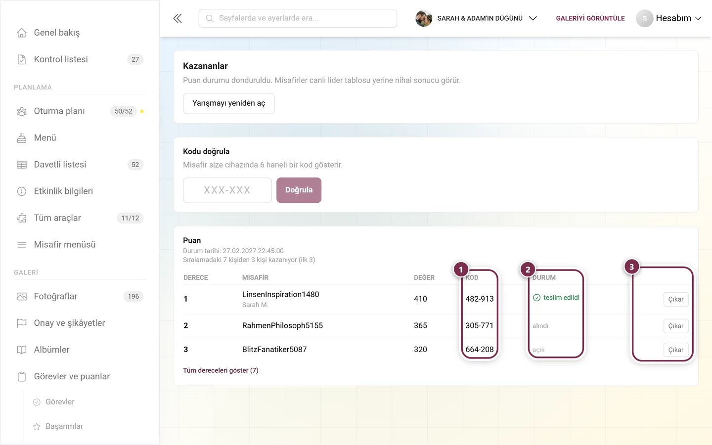Click guest name RahmenPhilosoph5155
This screenshot has width=712, height=445.
[282, 326]
